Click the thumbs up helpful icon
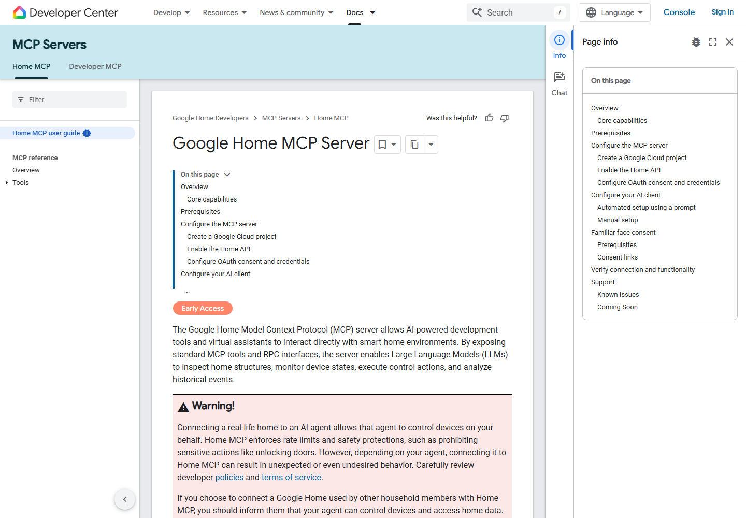 (x=489, y=118)
